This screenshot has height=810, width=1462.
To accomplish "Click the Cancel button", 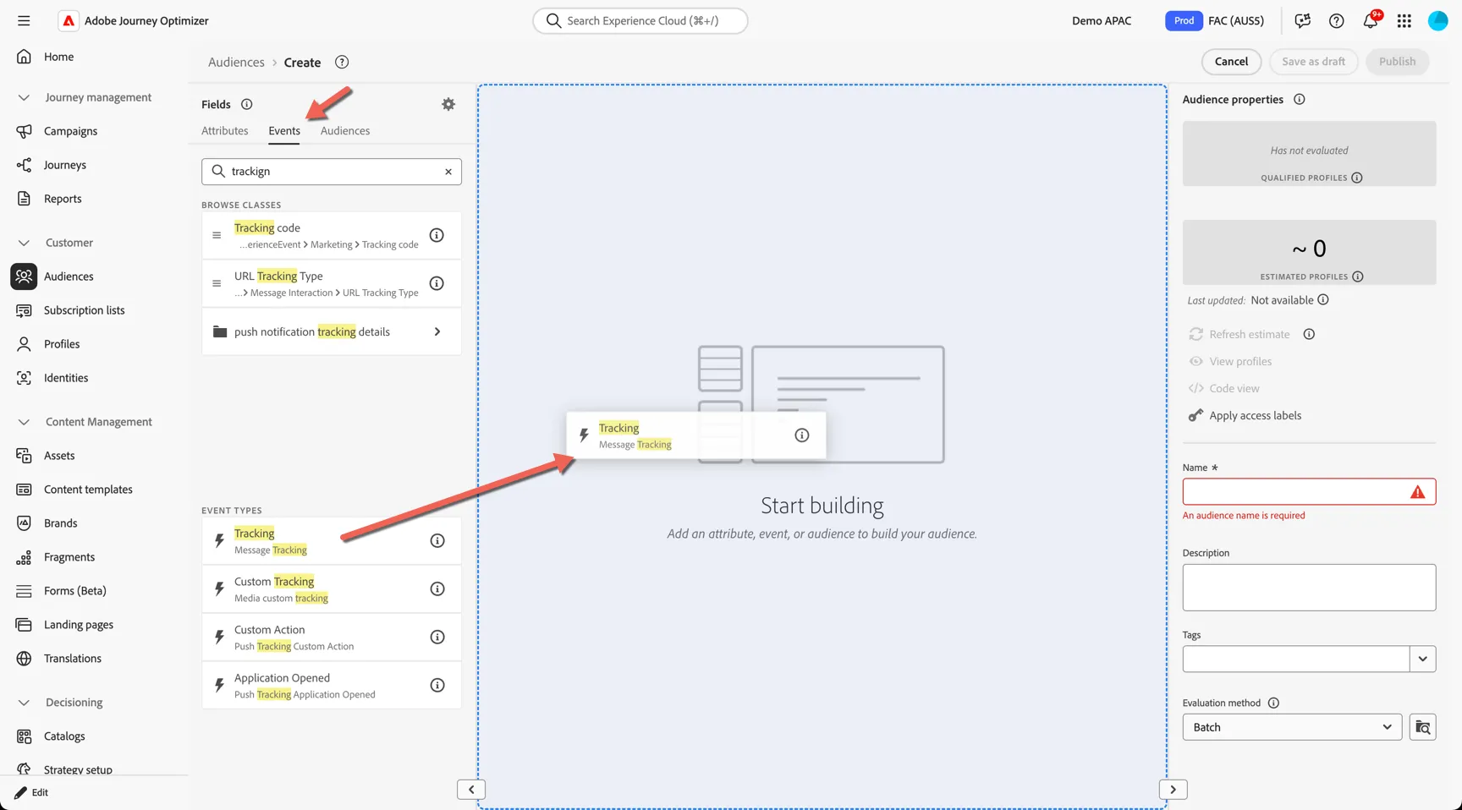I will (1231, 62).
